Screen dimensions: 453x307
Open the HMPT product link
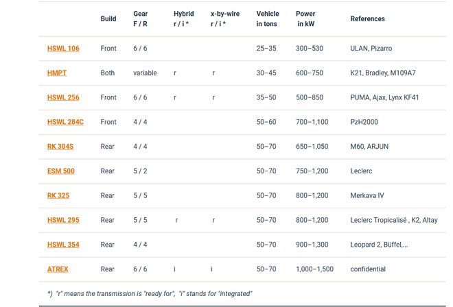coord(56,73)
